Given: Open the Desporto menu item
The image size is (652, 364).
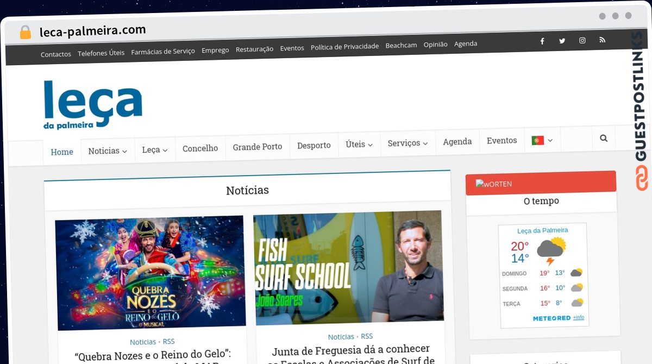Looking at the screenshot, I should click(314, 146).
